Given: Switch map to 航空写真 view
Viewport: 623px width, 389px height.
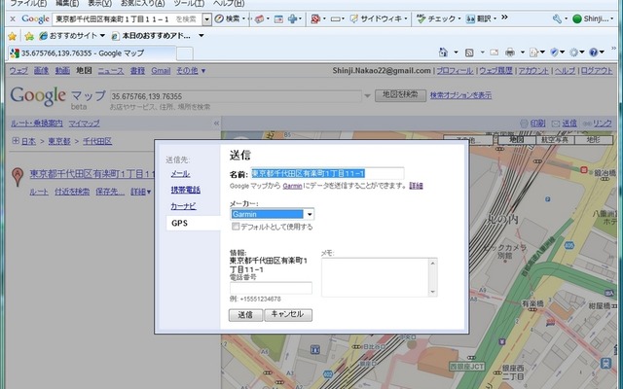Looking at the screenshot, I should 555,140.
